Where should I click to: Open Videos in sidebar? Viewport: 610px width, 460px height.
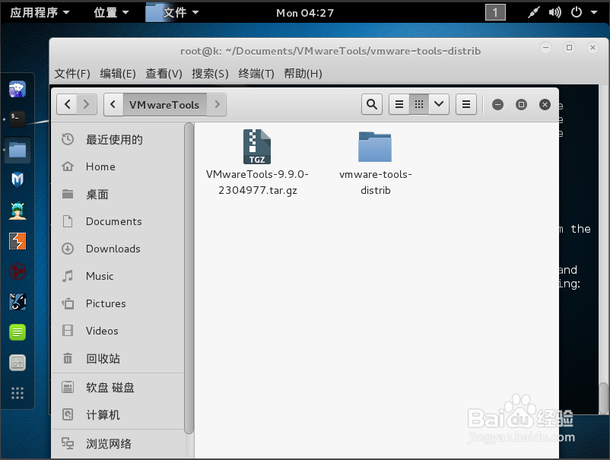click(x=117, y=331)
